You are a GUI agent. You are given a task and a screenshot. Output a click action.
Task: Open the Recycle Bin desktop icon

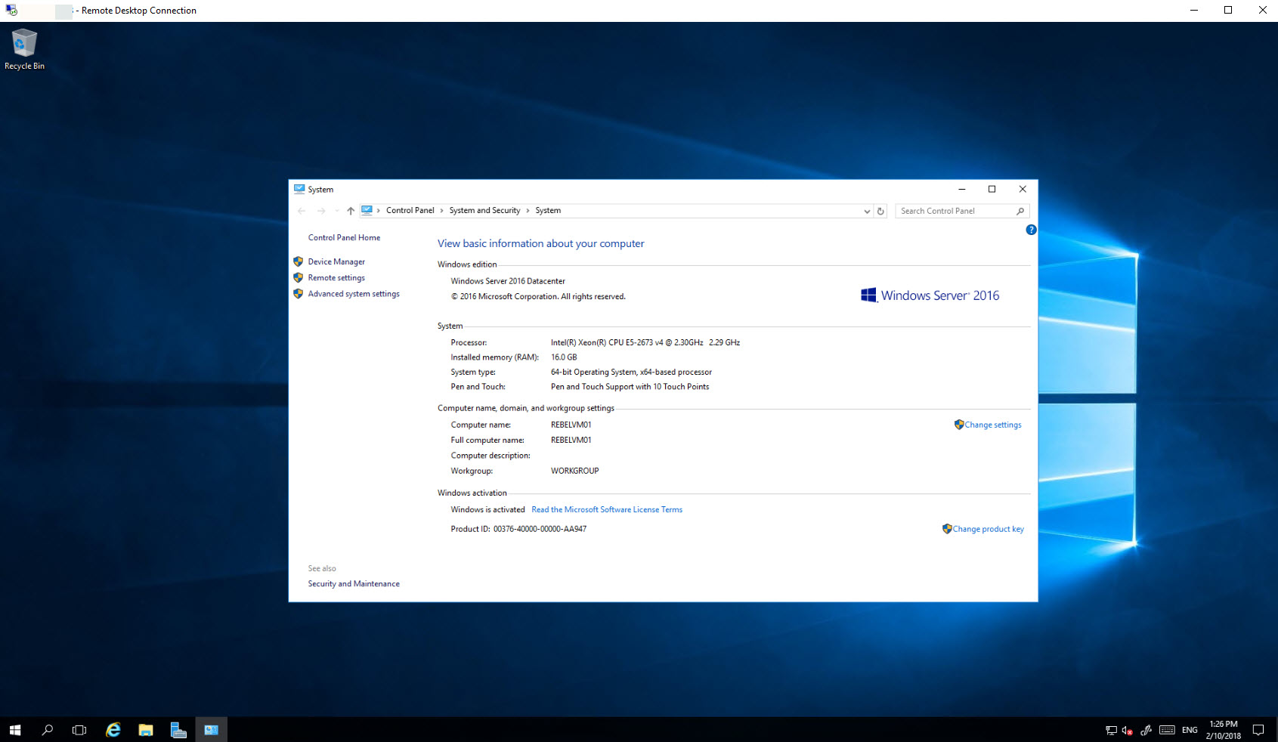coord(24,49)
